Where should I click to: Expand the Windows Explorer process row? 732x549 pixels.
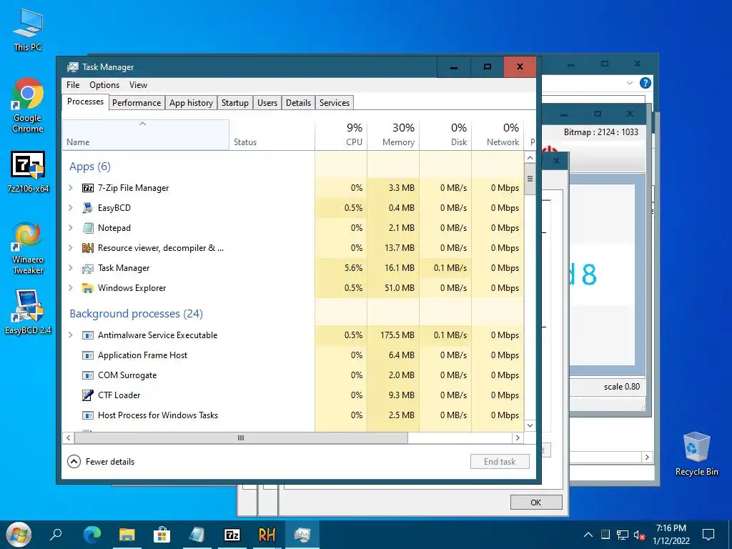pos(71,288)
